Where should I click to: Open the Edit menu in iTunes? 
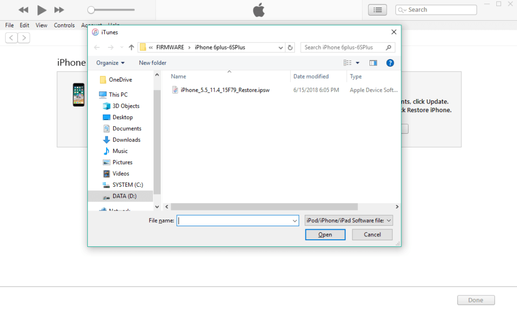tap(24, 25)
